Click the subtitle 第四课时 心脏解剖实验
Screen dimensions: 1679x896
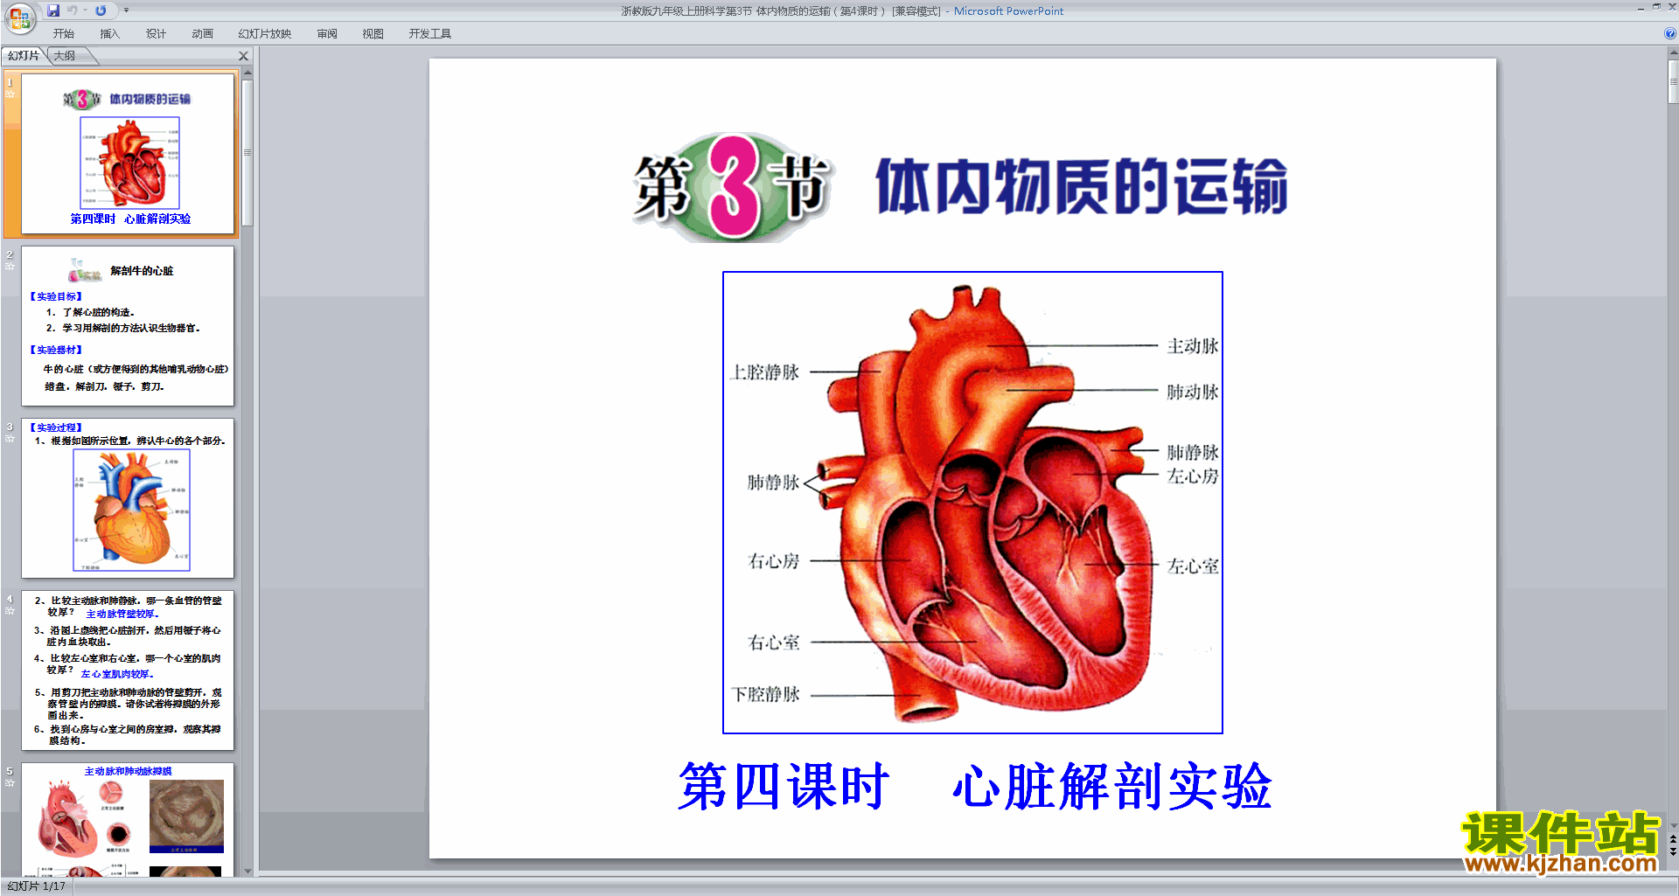(x=974, y=786)
